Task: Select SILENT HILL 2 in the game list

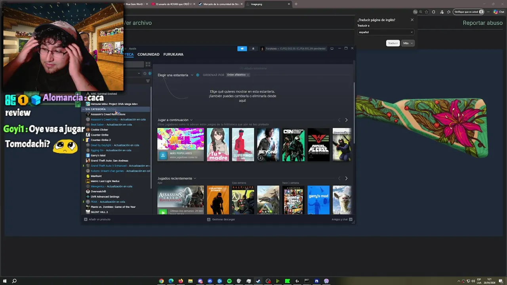Action: pos(99,212)
